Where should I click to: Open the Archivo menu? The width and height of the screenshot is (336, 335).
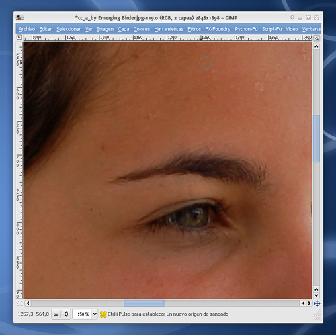tap(27, 29)
